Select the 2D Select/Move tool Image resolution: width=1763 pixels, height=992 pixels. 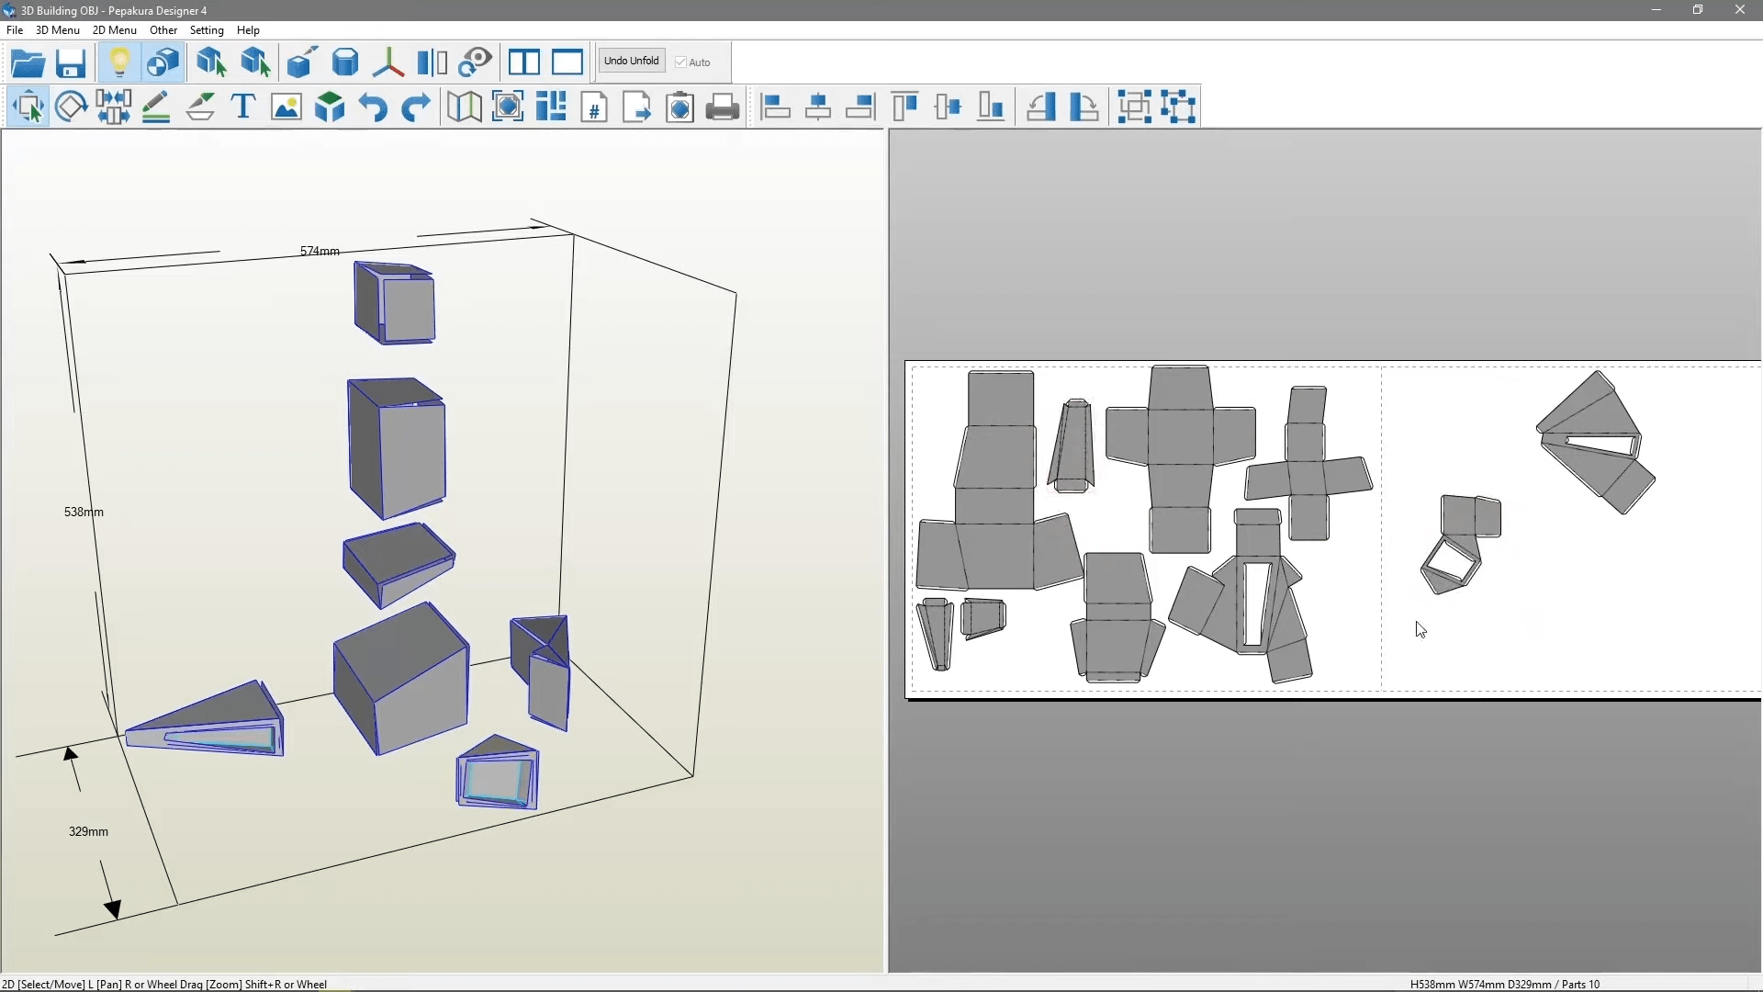pyautogui.click(x=28, y=107)
